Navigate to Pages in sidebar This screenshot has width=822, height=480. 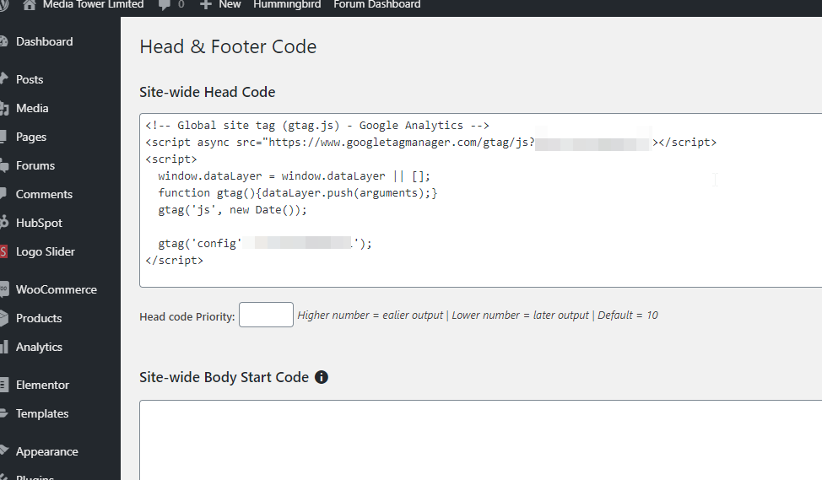[31, 137]
